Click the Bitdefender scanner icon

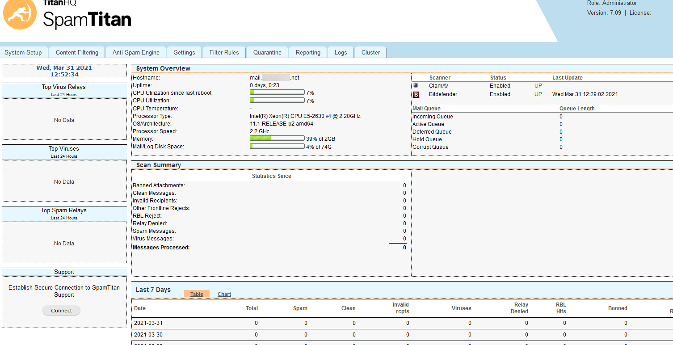tap(416, 94)
